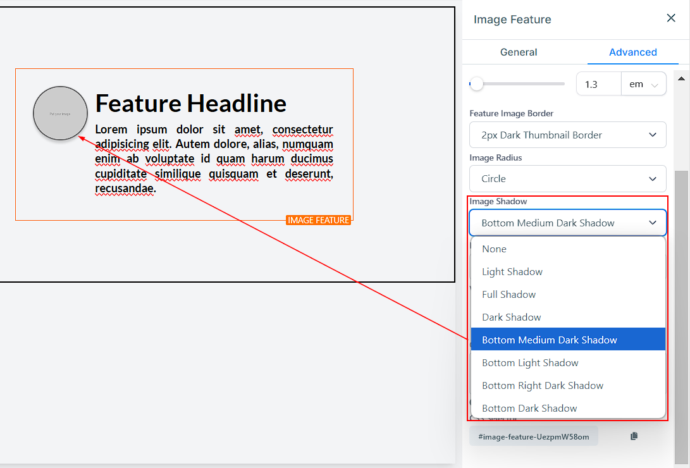Choose None from shadow options
This screenshot has width=690, height=468.
tap(494, 249)
